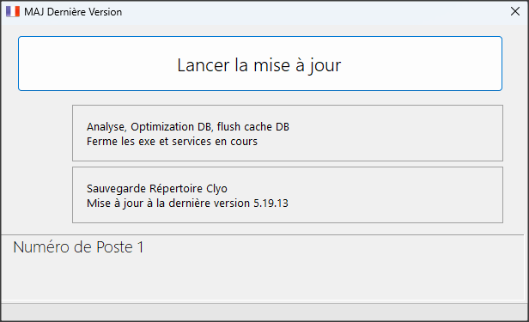Click the French flag icon in title bar
529x322 pixels.
[x=13, y=12]
